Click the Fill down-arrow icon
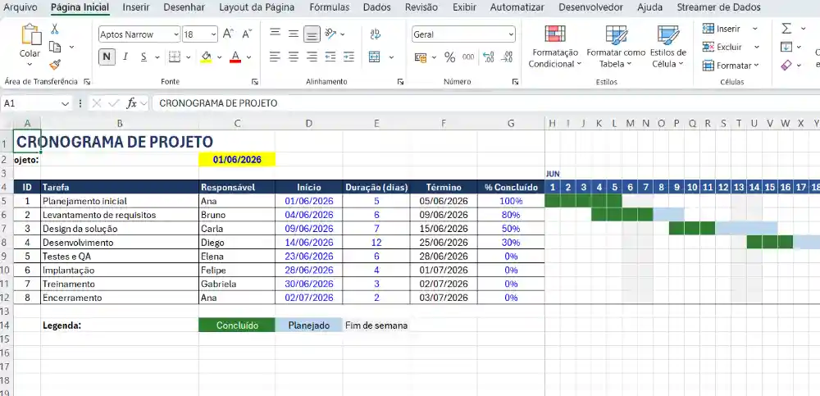820x396 pixels. click(786, 47)
